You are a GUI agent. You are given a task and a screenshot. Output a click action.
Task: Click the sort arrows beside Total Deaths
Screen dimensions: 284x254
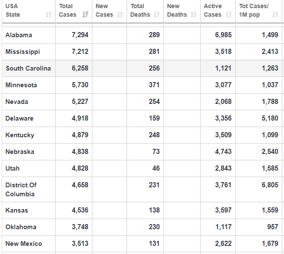(x=157, y=15)
